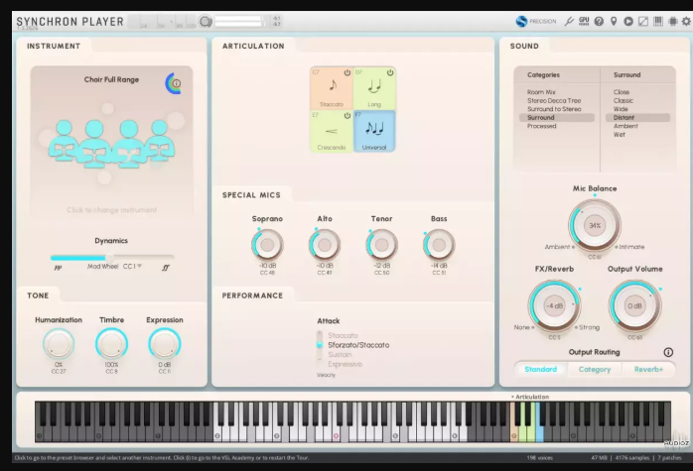This screenshot has height=471, width=693.
Task: Select the Category output routing tab
Action: tap(595, 369)
